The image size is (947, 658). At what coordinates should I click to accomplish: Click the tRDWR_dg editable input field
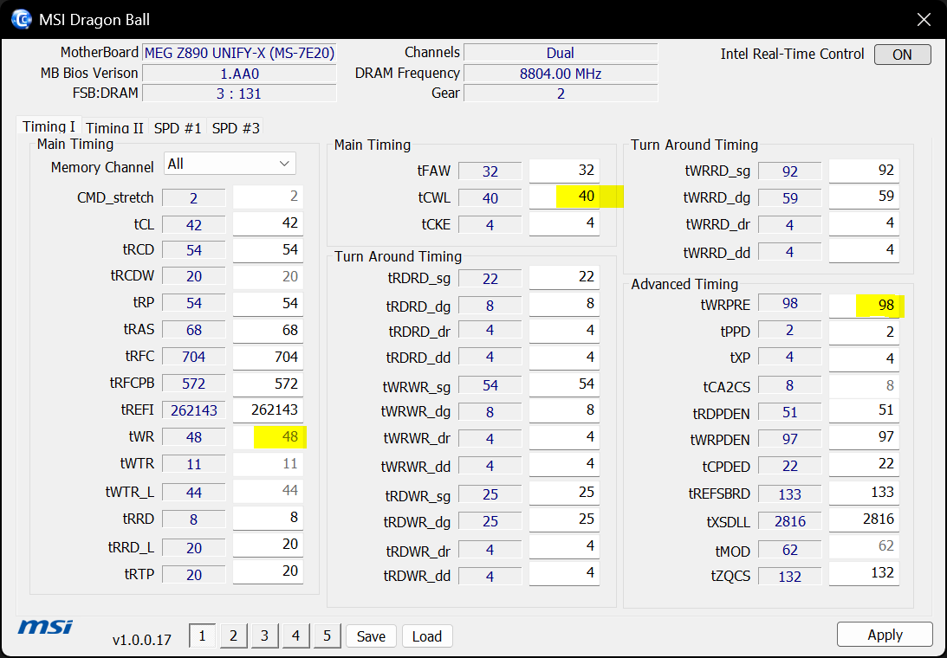(564, 519)
